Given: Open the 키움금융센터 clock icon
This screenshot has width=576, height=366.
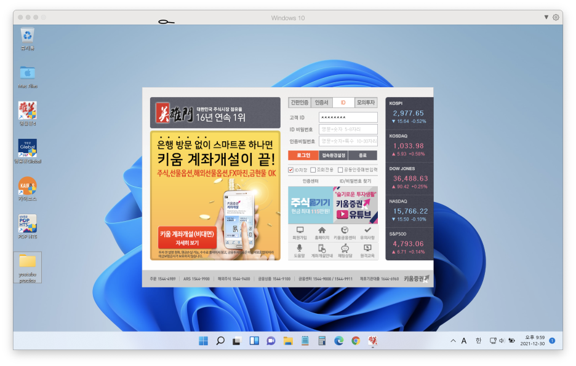Looking at the screenshot, I should click(345, 233).
